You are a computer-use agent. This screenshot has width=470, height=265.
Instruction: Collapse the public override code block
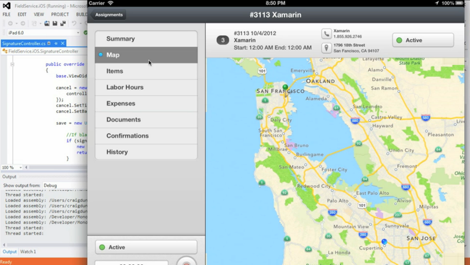click(12, 64)
